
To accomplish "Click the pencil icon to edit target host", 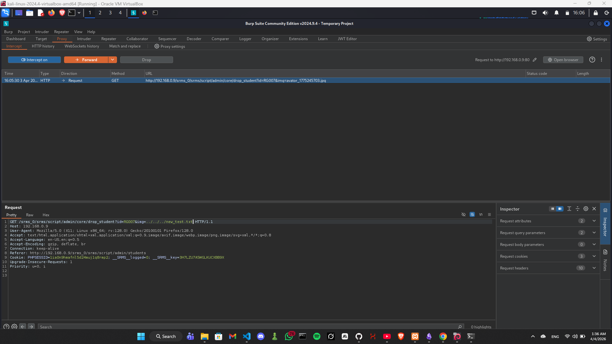I will [535, 60].
